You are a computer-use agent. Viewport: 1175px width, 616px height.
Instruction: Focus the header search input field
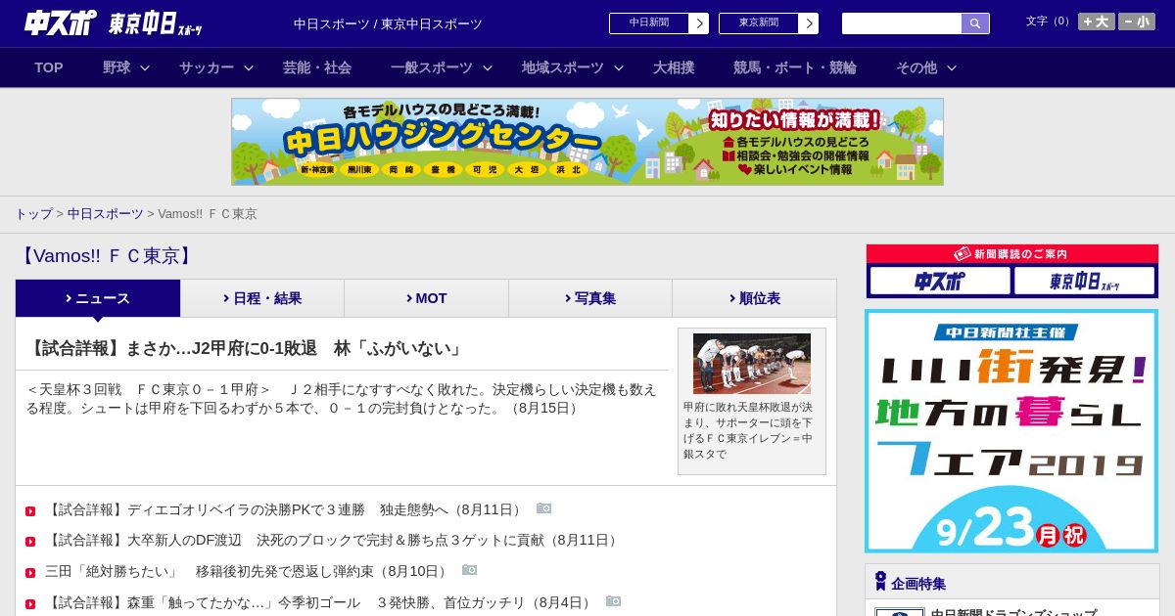(x=902, y=23)
